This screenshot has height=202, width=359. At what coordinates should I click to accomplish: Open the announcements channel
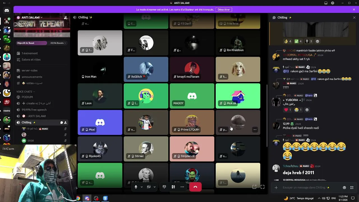point(42,77)
